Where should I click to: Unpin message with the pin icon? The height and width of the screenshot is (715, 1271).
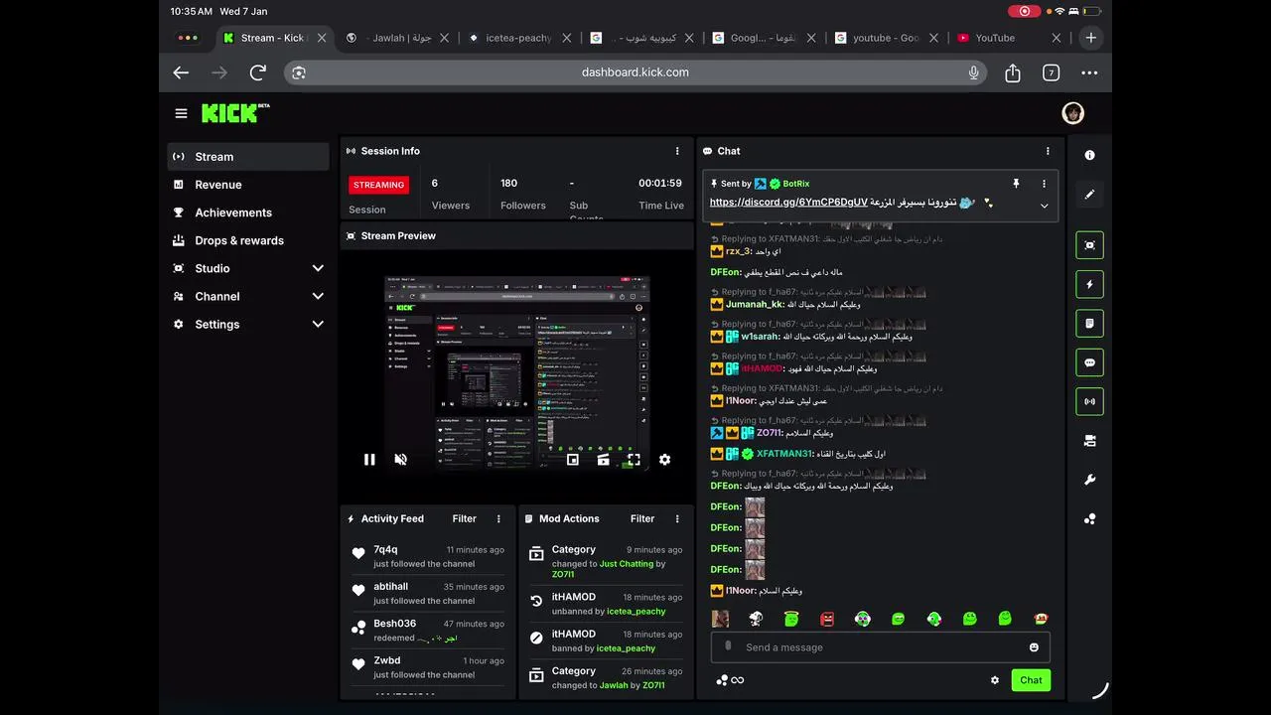click(1016, 184)
